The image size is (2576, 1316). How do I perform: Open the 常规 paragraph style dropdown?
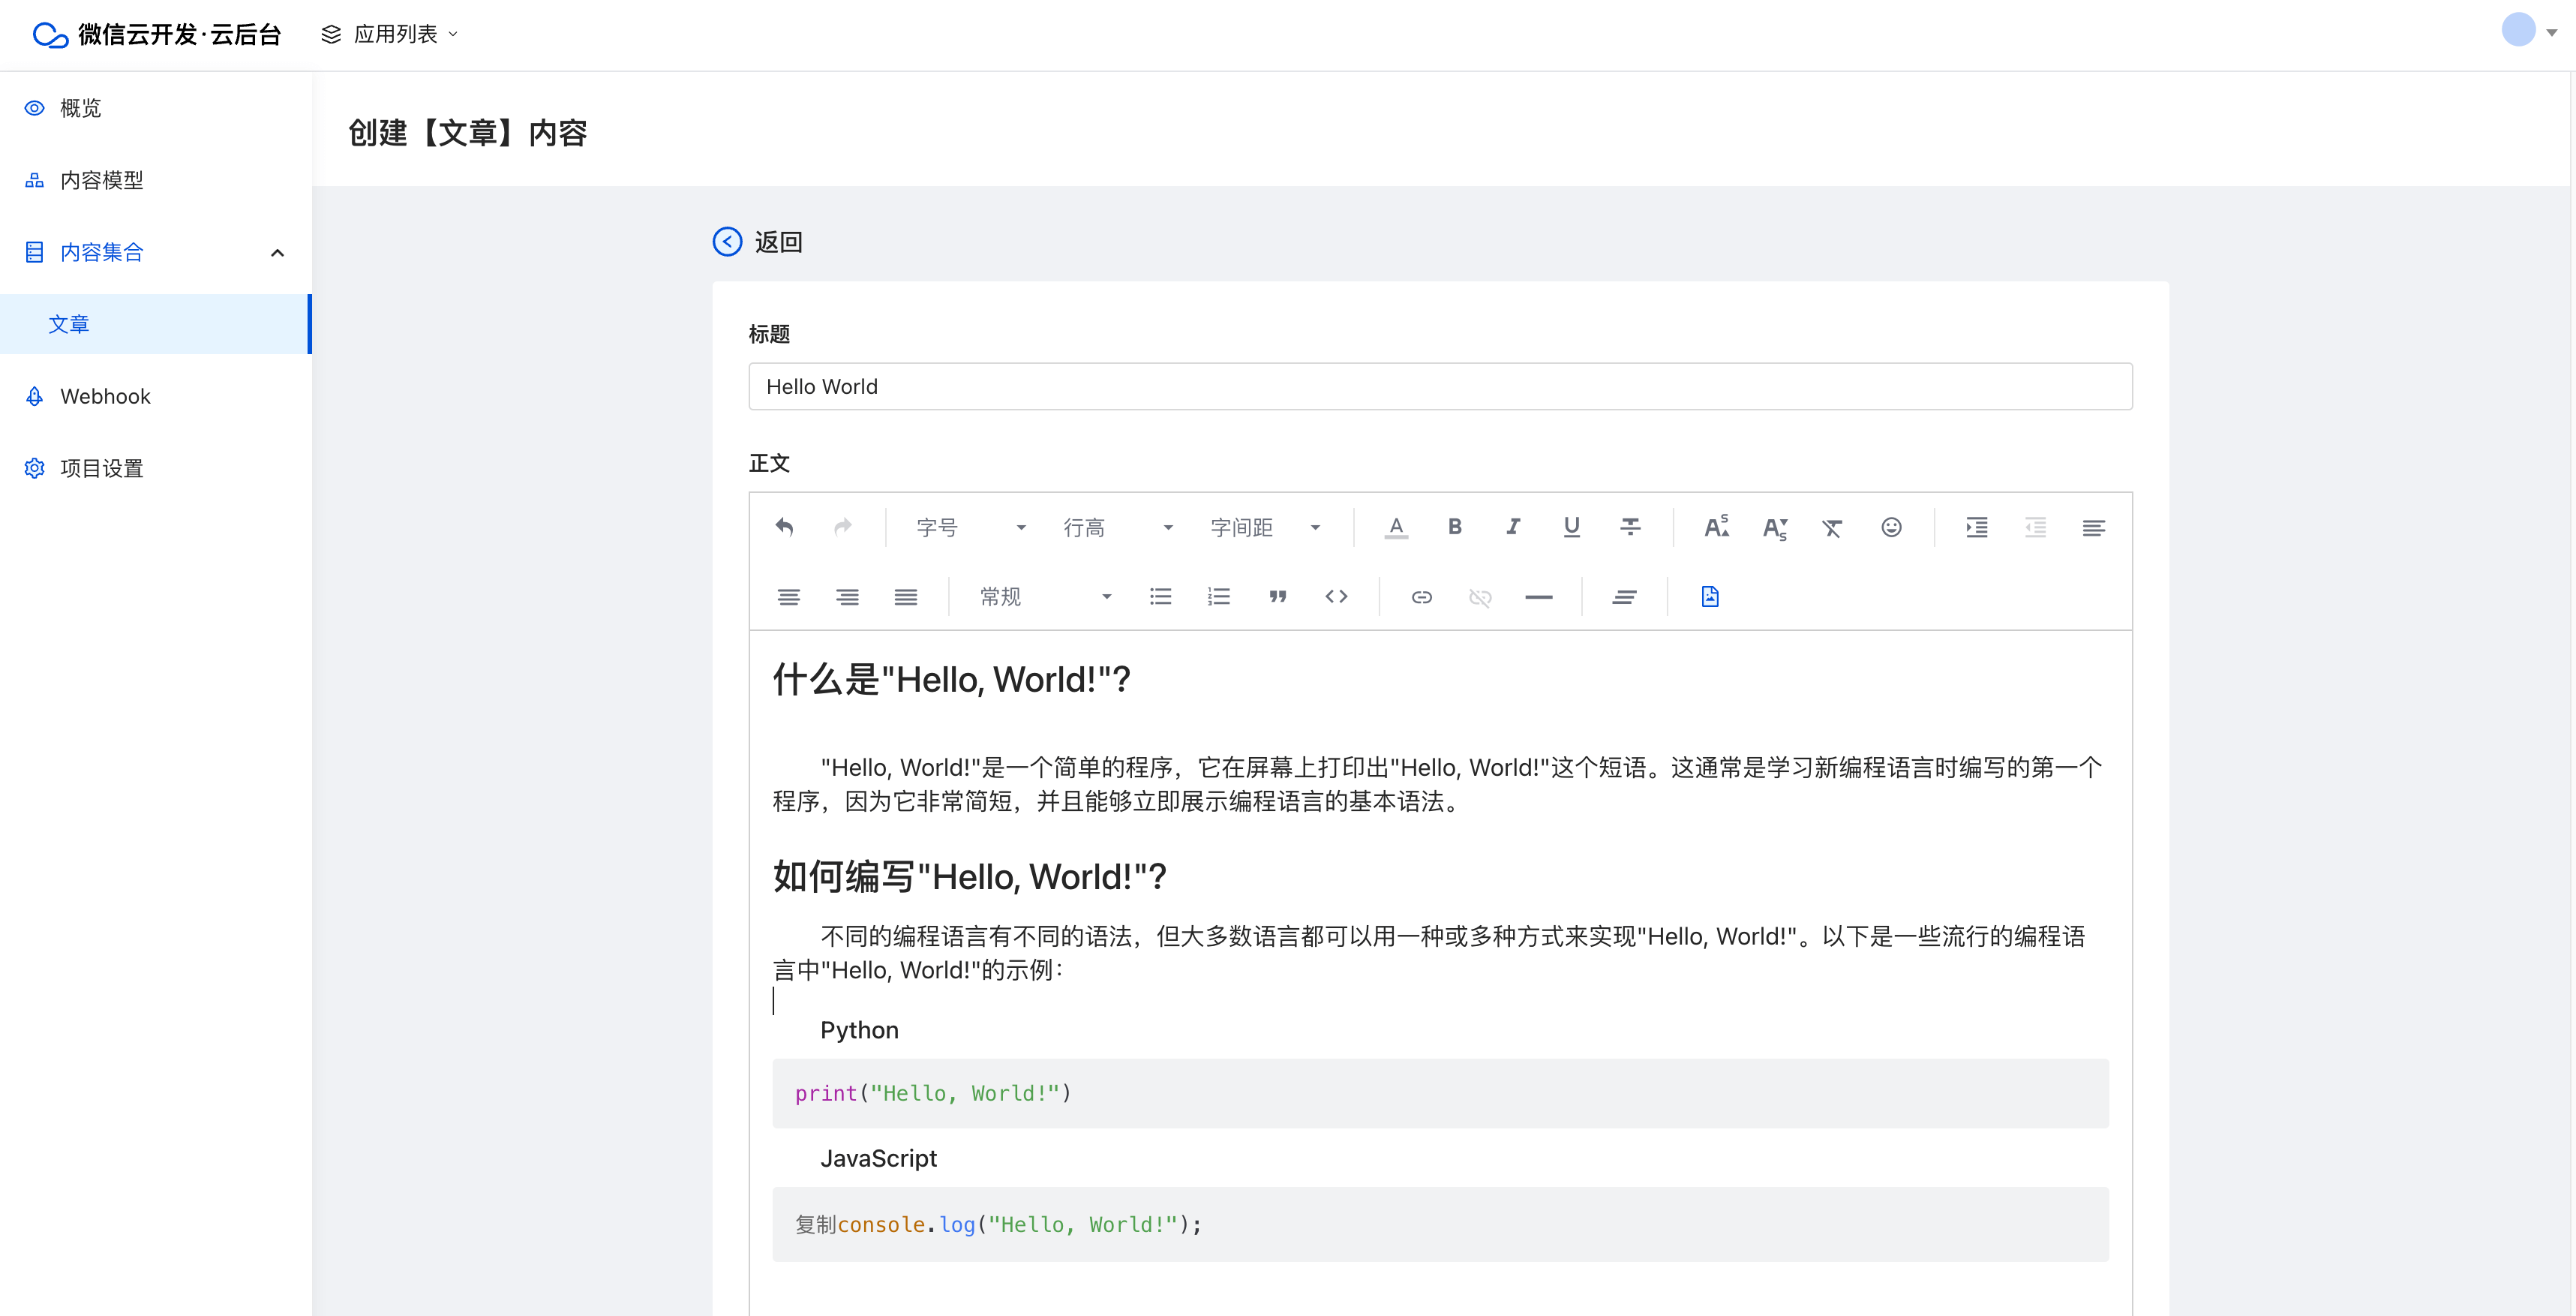[x=1045, y=597]
